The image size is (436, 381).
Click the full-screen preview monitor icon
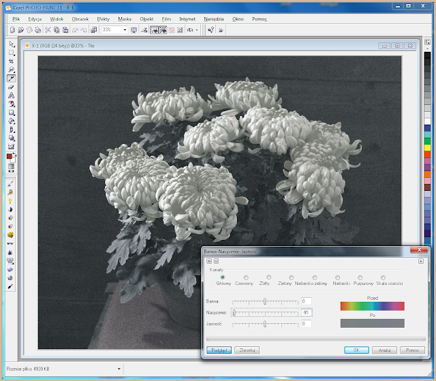[134, 30]
